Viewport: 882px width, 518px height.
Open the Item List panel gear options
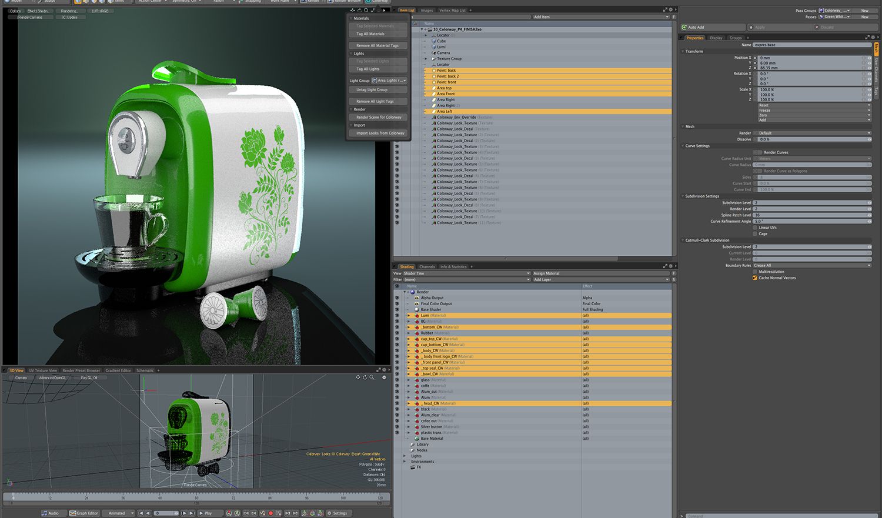coord(671,10)
